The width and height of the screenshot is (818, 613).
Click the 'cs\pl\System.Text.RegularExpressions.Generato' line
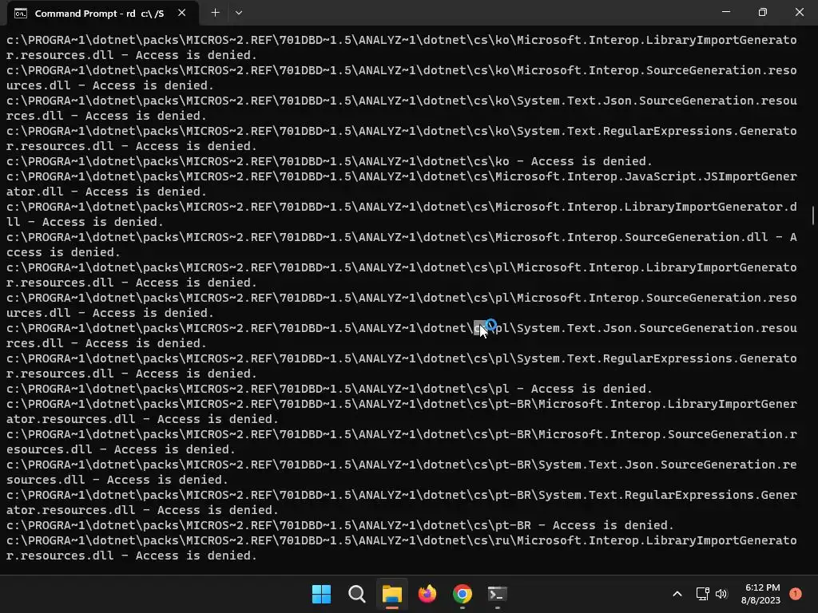click(402, 358)
